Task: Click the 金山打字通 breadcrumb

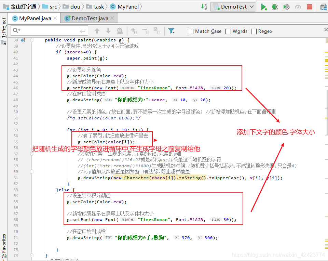Action: click(20, 7)
